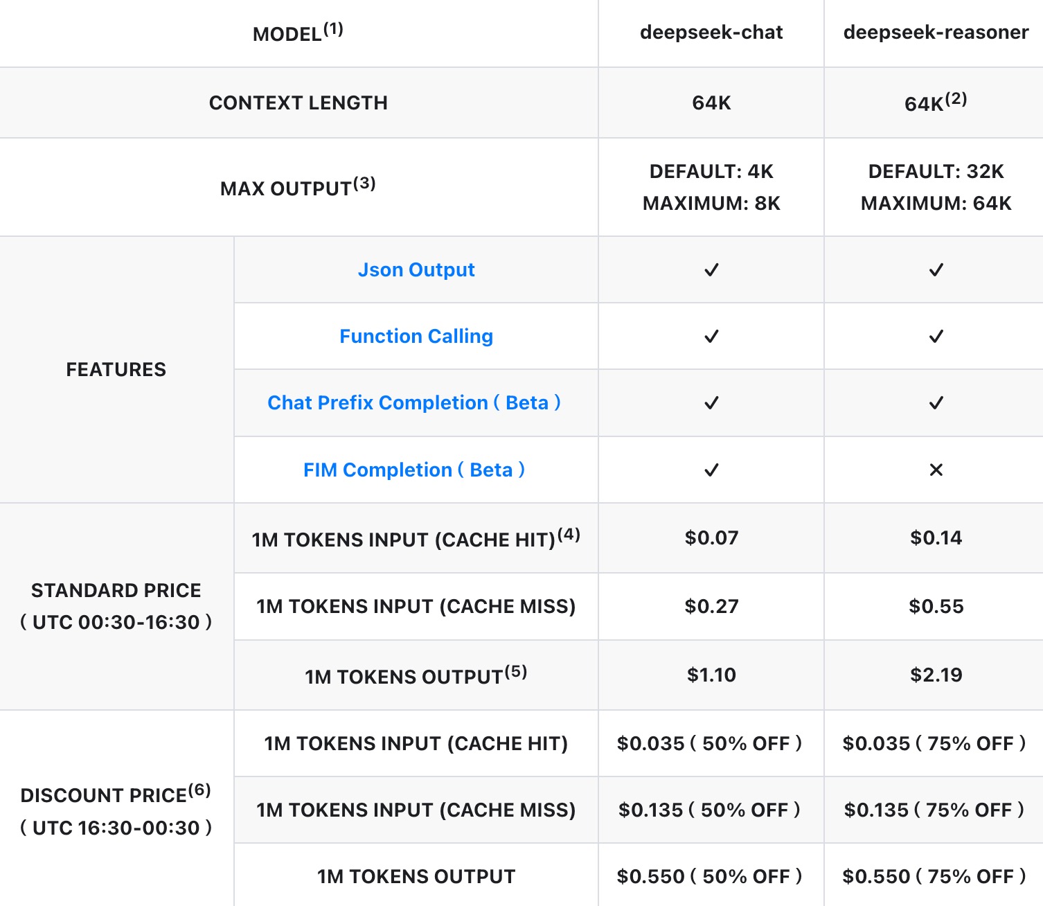The width and height of the screenshot is (1043, 906).
Task: Open the Json Output link
Action: [416, 269]
